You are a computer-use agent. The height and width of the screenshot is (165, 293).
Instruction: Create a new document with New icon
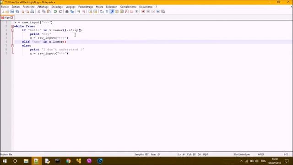pyautogui.click(x=3, y=11)
